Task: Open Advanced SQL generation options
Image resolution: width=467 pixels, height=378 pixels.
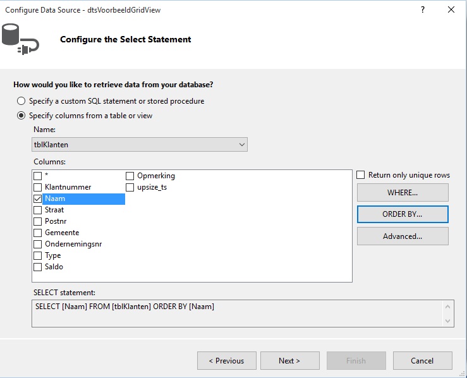Action: click(403, 236)
